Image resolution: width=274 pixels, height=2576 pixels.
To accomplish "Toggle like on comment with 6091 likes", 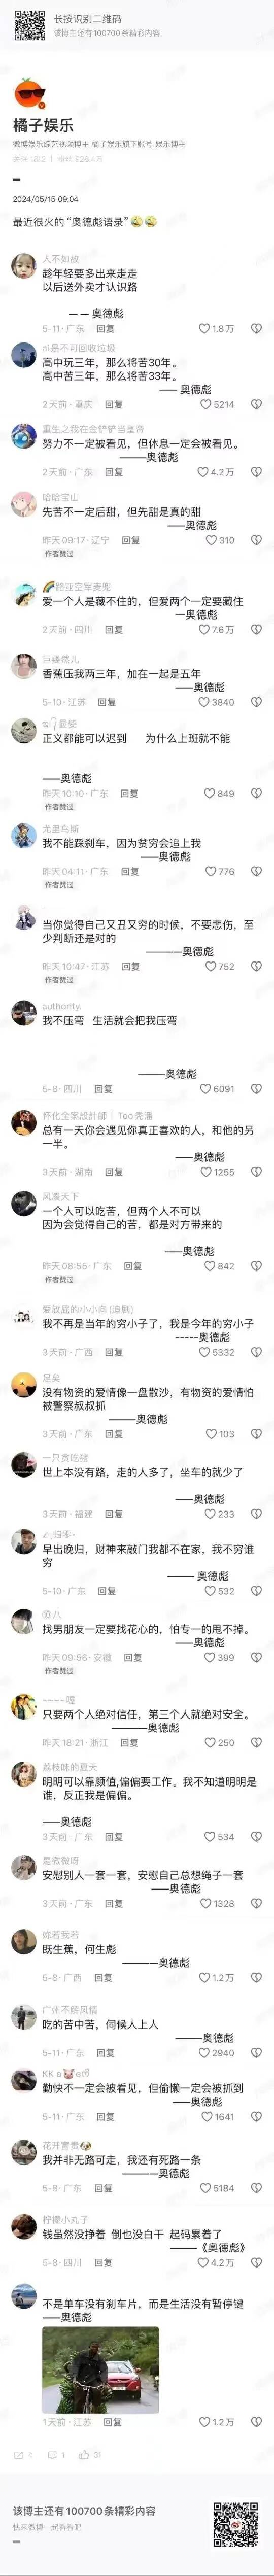I will 217,1089.
